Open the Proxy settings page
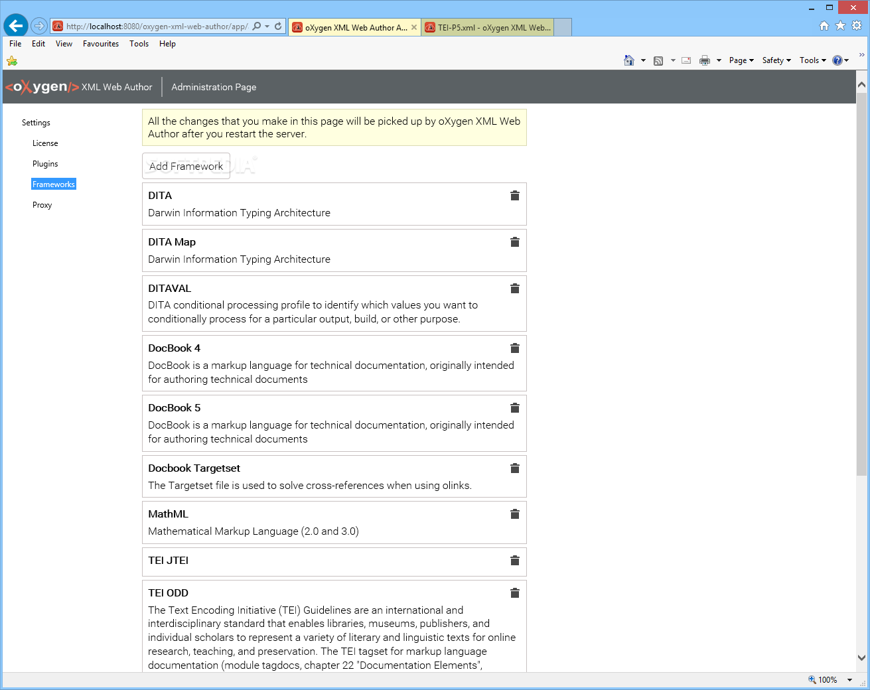Viewport: 870px width, 690px height. point(42,205)
